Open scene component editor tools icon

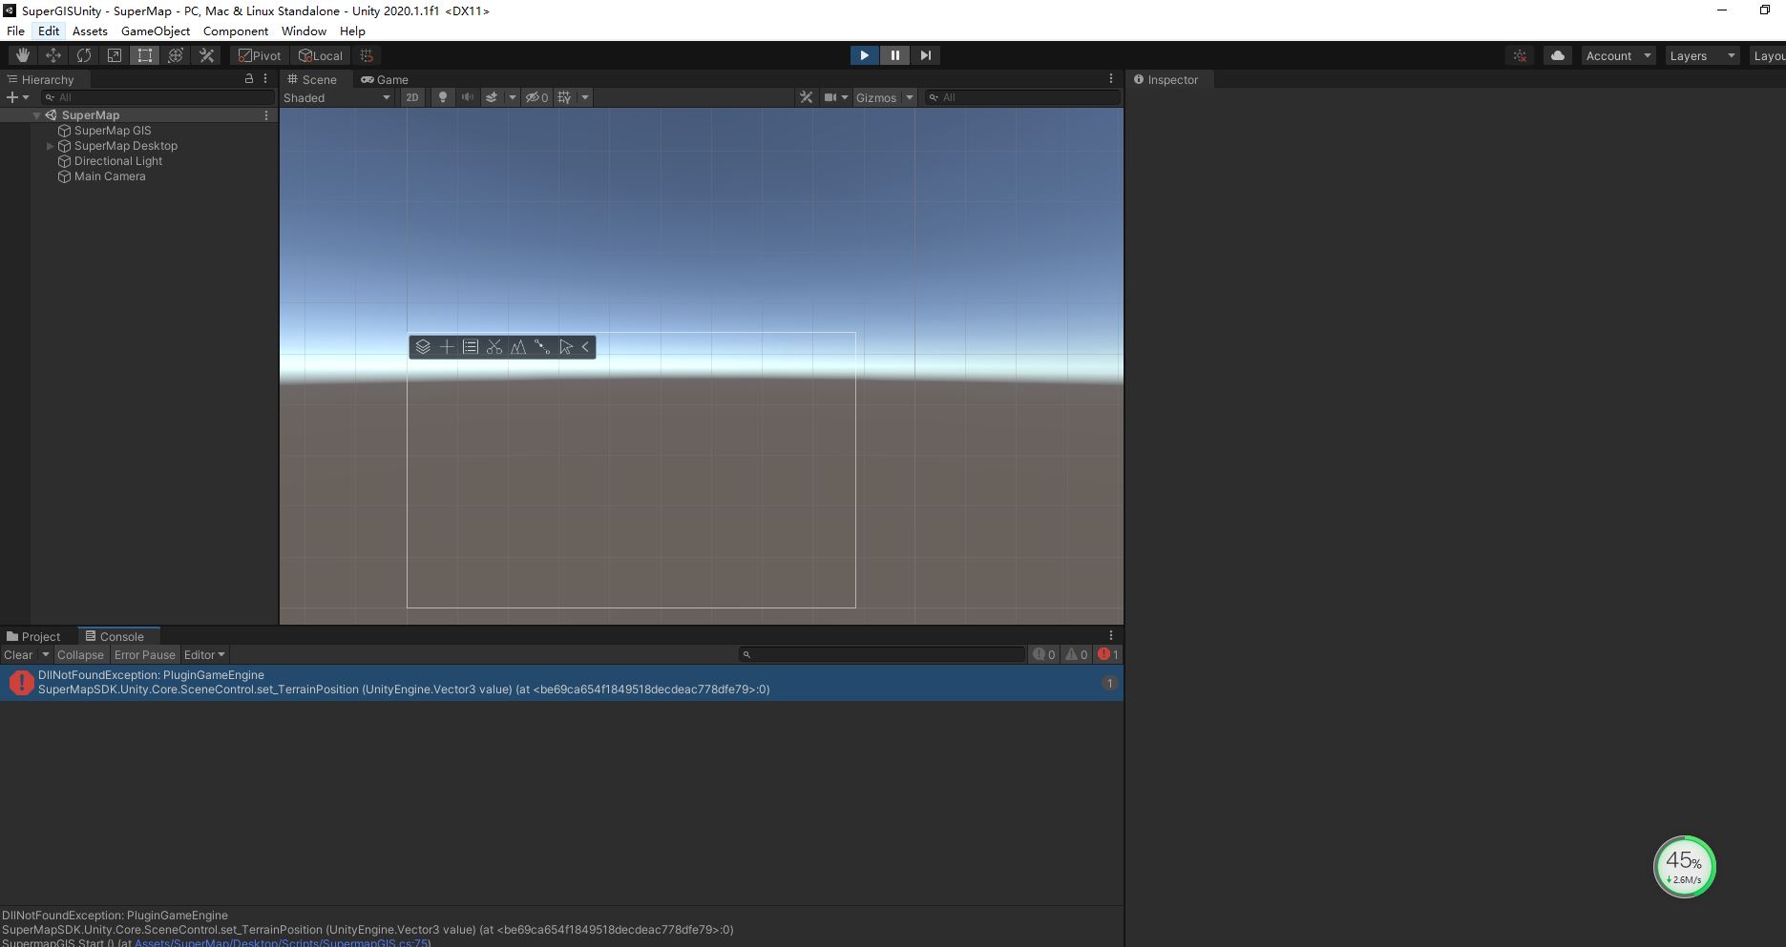(807, 97)
